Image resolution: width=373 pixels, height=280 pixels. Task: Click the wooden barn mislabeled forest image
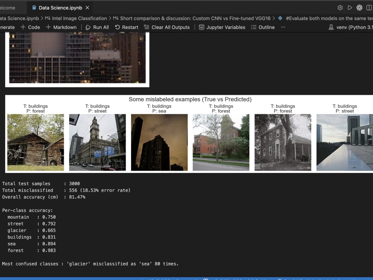pos(36,142)
